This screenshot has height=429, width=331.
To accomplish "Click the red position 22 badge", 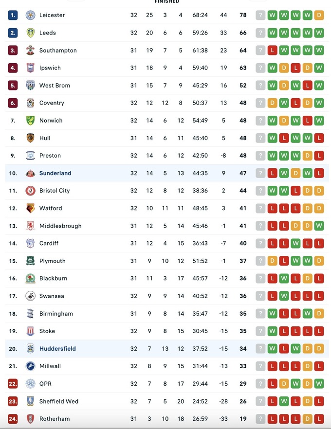I will click(x=13, y=384).
